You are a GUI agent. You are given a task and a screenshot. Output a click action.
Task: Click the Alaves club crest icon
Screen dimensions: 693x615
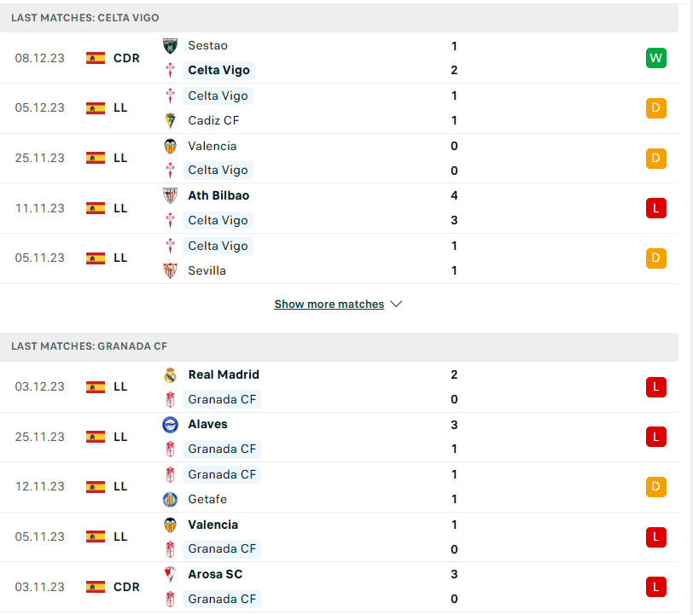pyautogui.click(x=170, y=424)
